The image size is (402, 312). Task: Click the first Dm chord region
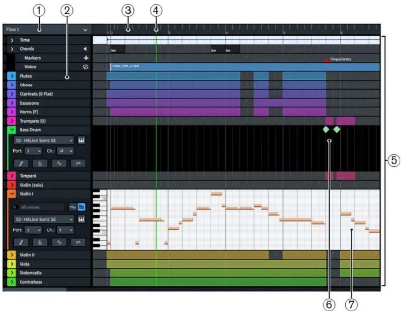pyautogui.click(x=117, y=49)
